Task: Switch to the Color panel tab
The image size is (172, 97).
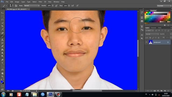Action: 147,11
